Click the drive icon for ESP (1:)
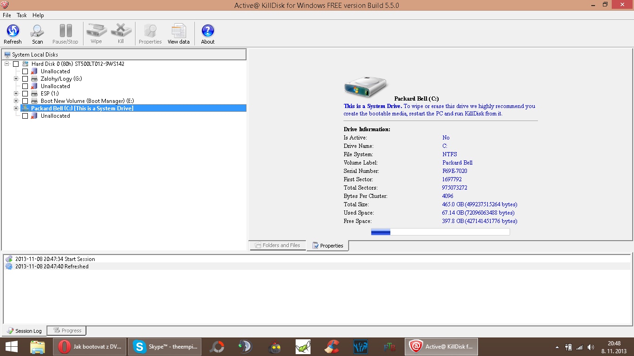This screenshot has width=634, height=356. pyautogui.click(x=34, y=94)
